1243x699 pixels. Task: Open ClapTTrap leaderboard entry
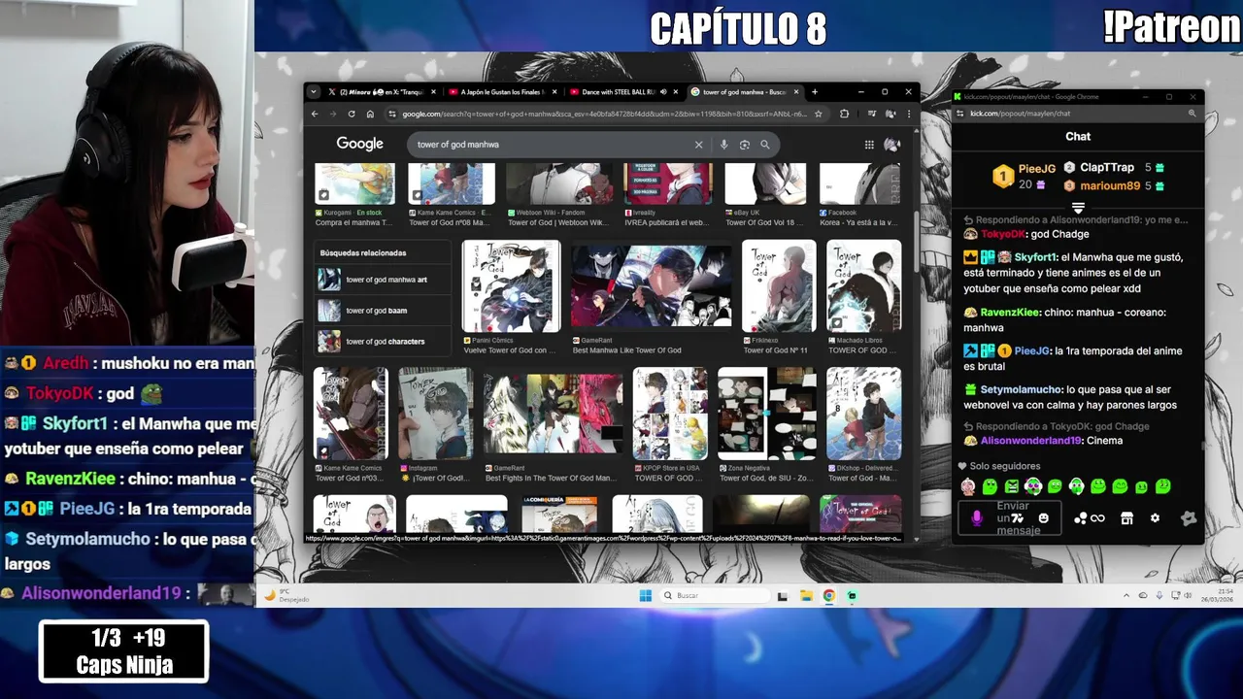1113,167
